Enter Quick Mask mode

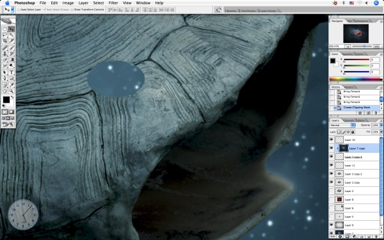(12, 112)
